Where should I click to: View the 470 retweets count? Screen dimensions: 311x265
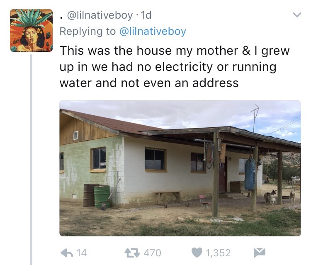click(153, 253)
